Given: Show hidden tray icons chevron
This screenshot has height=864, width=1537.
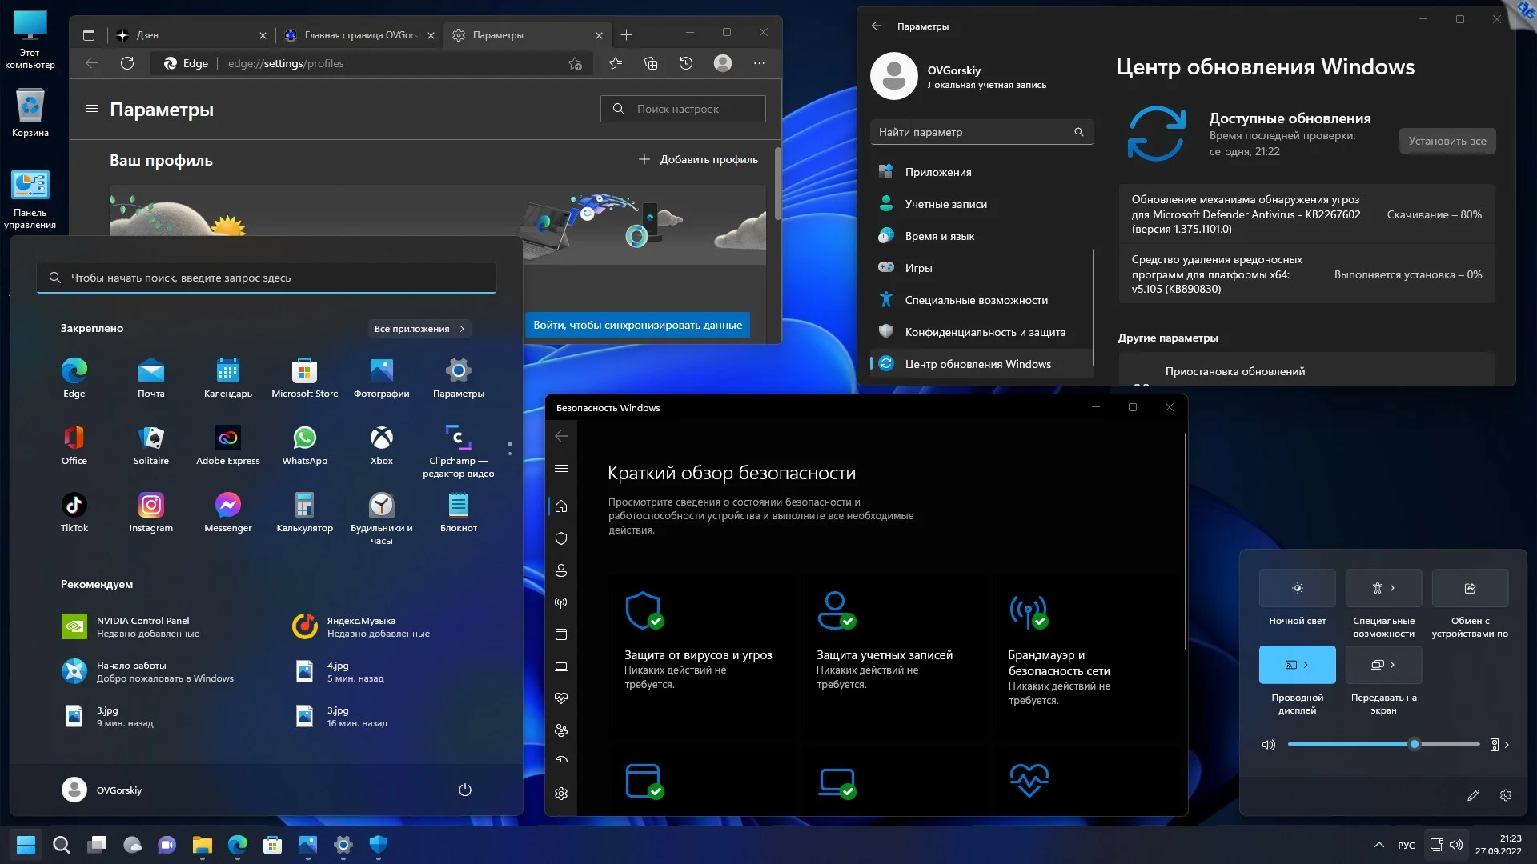Looking at the screenshot, I should tap(1378, 845).
